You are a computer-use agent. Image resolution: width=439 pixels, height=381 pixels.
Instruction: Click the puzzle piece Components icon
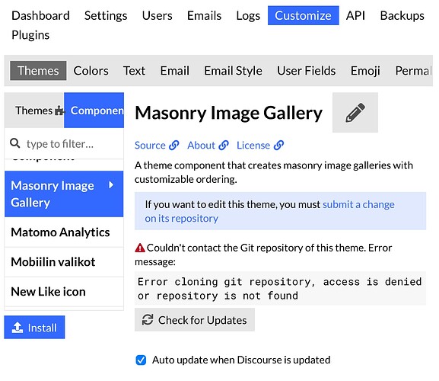pos(59,110)
